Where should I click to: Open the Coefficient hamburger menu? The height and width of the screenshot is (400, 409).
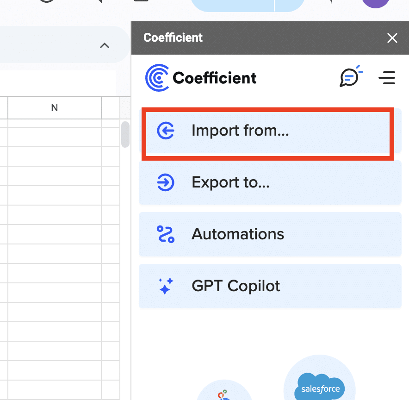point(386,78)
